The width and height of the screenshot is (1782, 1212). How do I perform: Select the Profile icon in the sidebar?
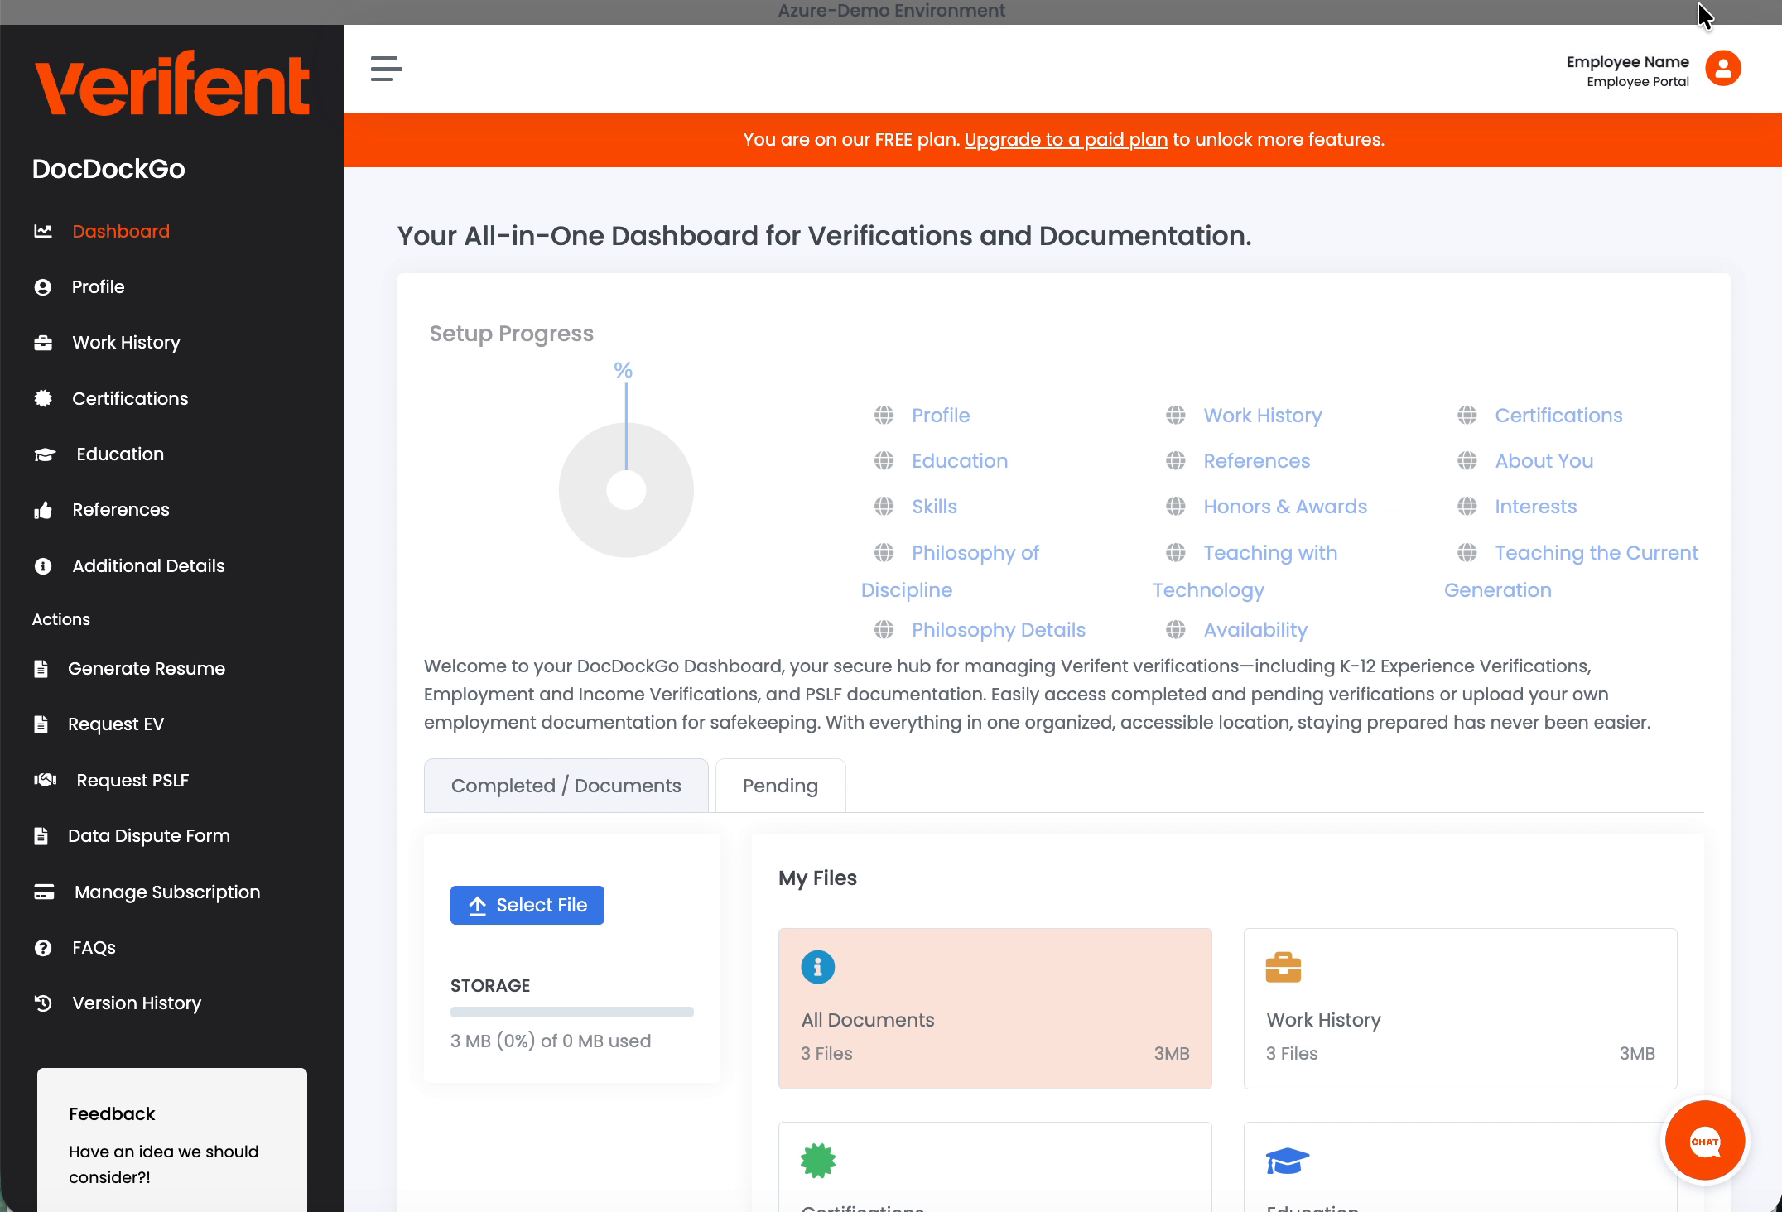43,287
